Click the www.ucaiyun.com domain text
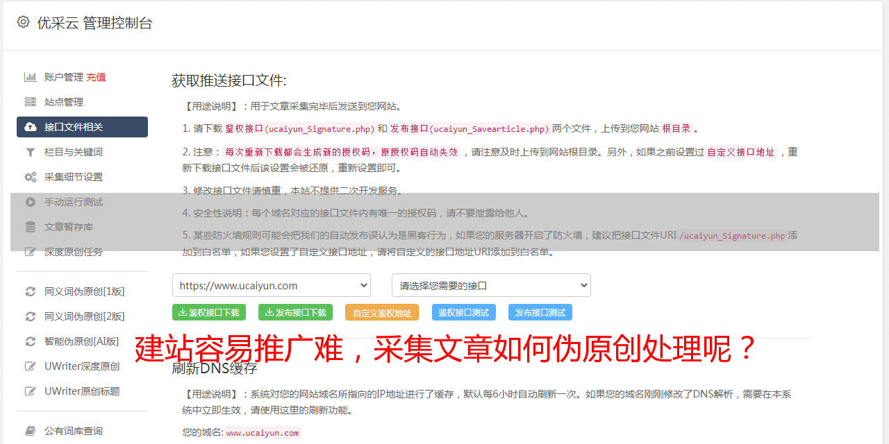 click(263, 432)
